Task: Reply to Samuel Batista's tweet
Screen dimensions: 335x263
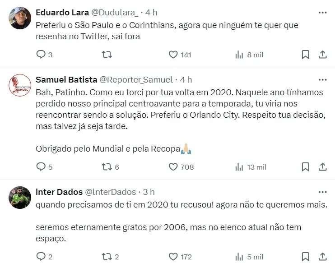Action: tap(41, 167)
